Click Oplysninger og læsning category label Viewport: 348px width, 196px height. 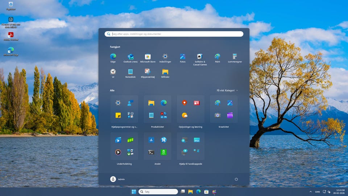tap(190, 127)
